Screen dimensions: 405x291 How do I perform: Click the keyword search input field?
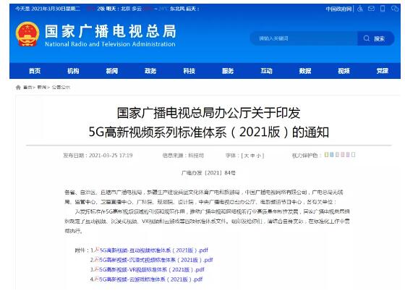click(x=304, y=38)
